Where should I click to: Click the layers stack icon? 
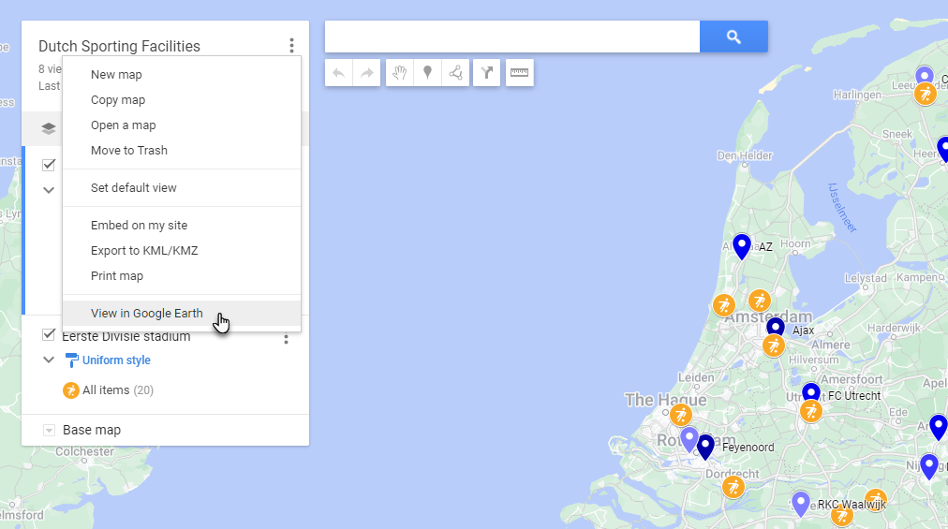(x=49, y=128)
